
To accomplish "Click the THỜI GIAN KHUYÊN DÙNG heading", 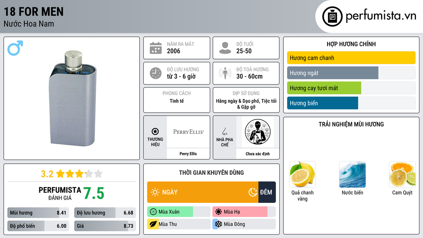I will (211, 173).
